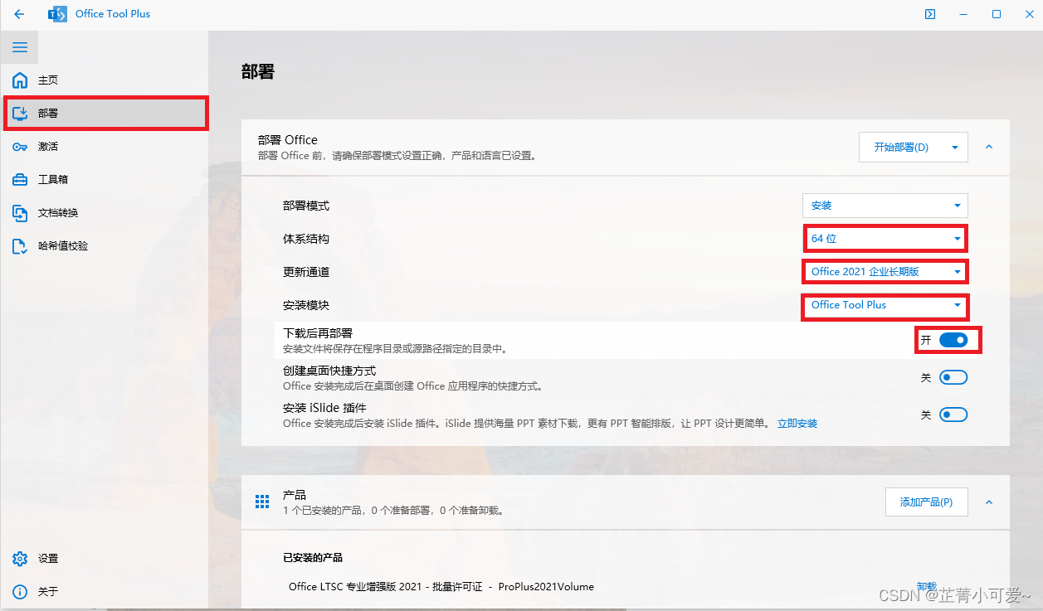Click 卸载 link for Office LTSC product

pos(926,586)
